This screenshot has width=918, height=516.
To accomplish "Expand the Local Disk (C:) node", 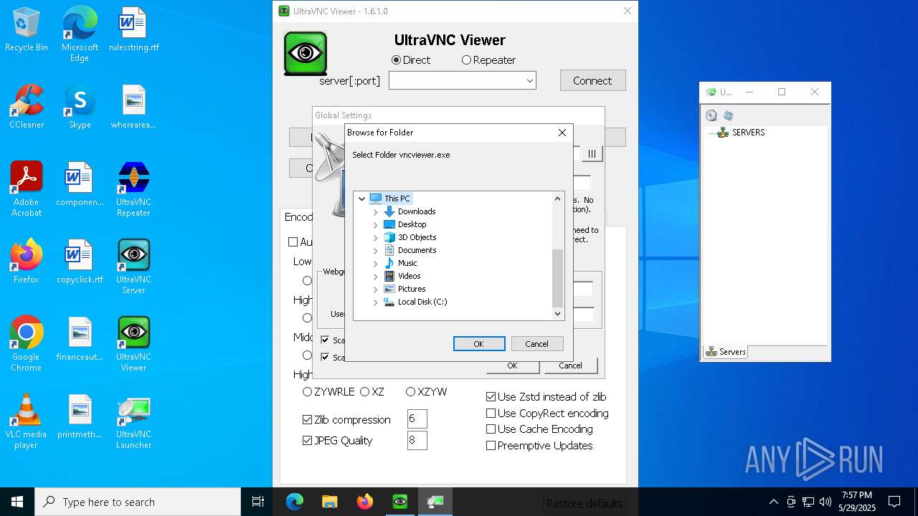I will pos(375,302).
